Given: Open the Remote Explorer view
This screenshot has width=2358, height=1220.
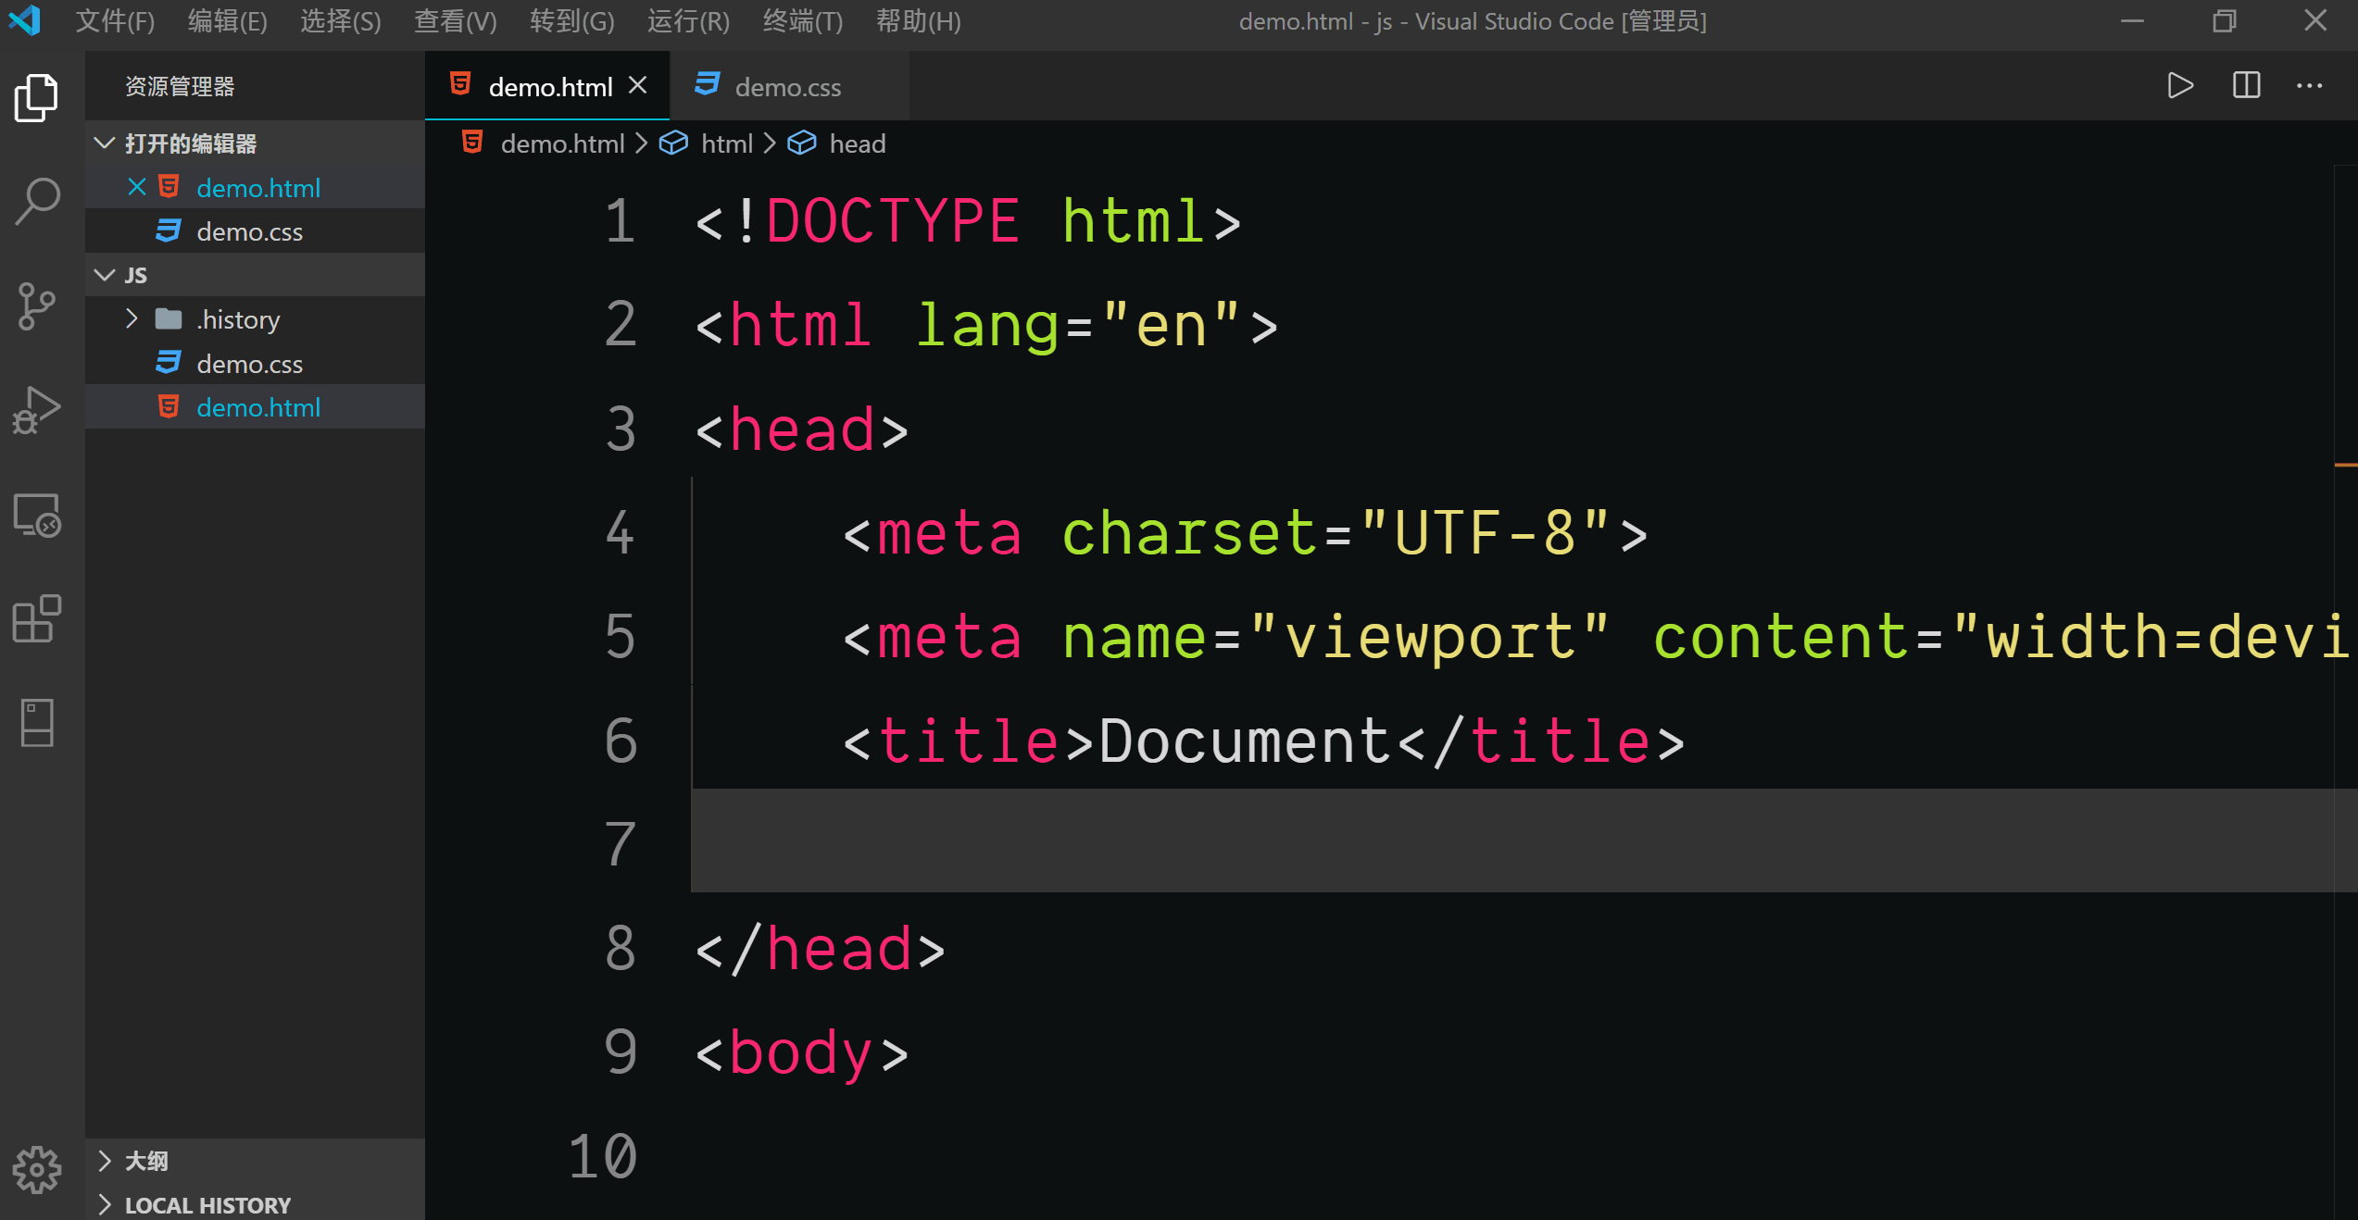Looking at the screenshot, I should [x=37, y=515].
